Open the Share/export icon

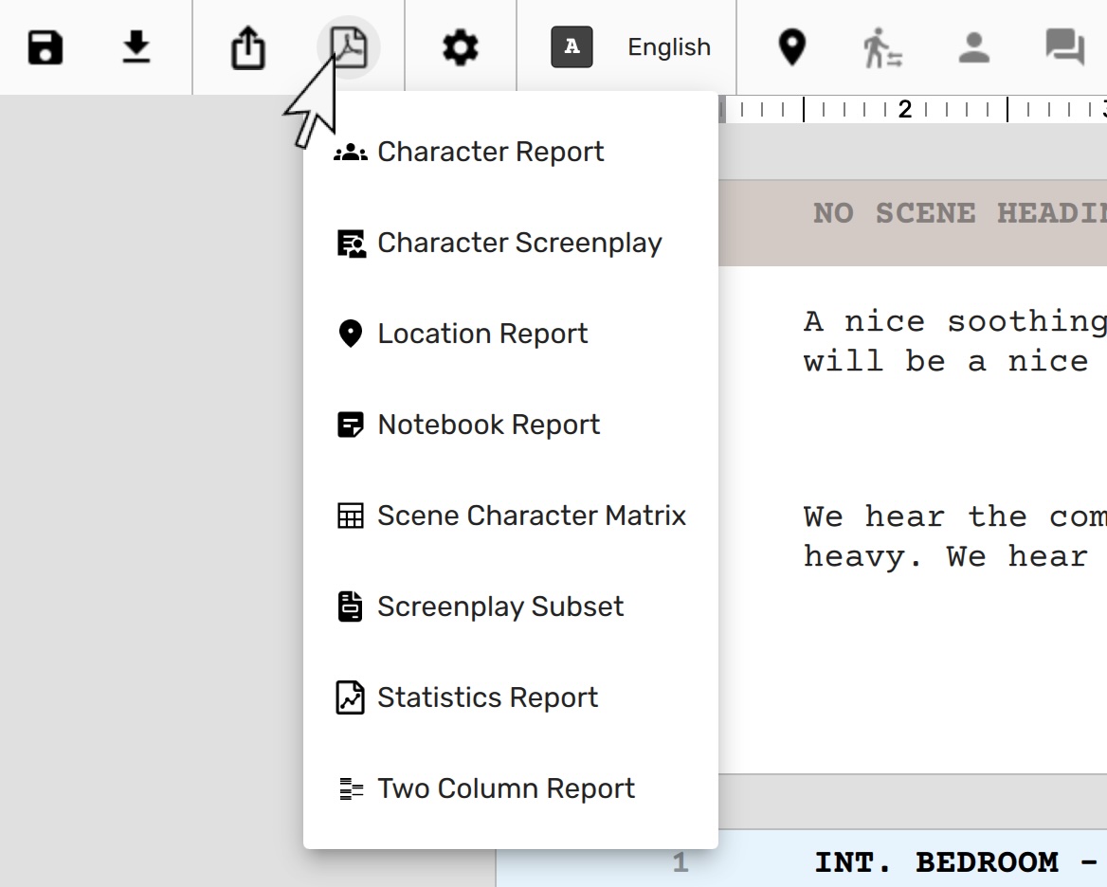pos(247,47)
